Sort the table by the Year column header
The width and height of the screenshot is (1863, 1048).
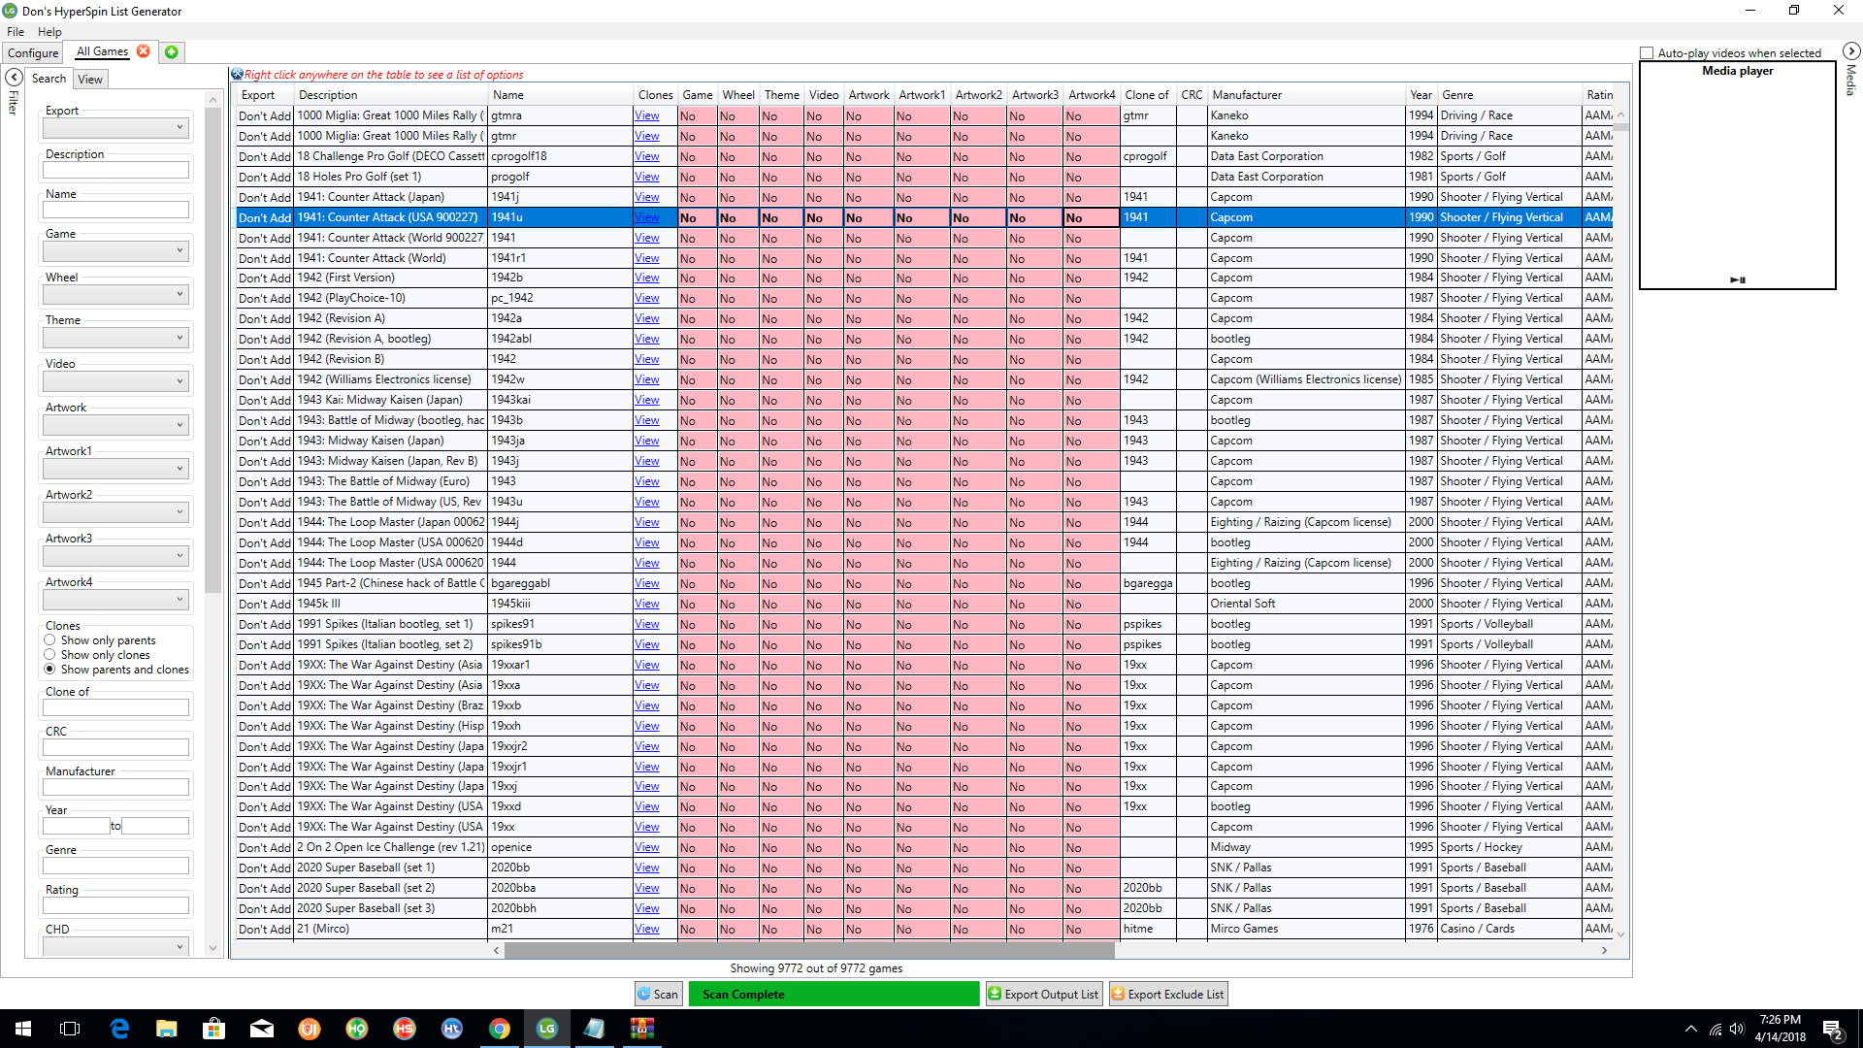(x=1421, y=94)
